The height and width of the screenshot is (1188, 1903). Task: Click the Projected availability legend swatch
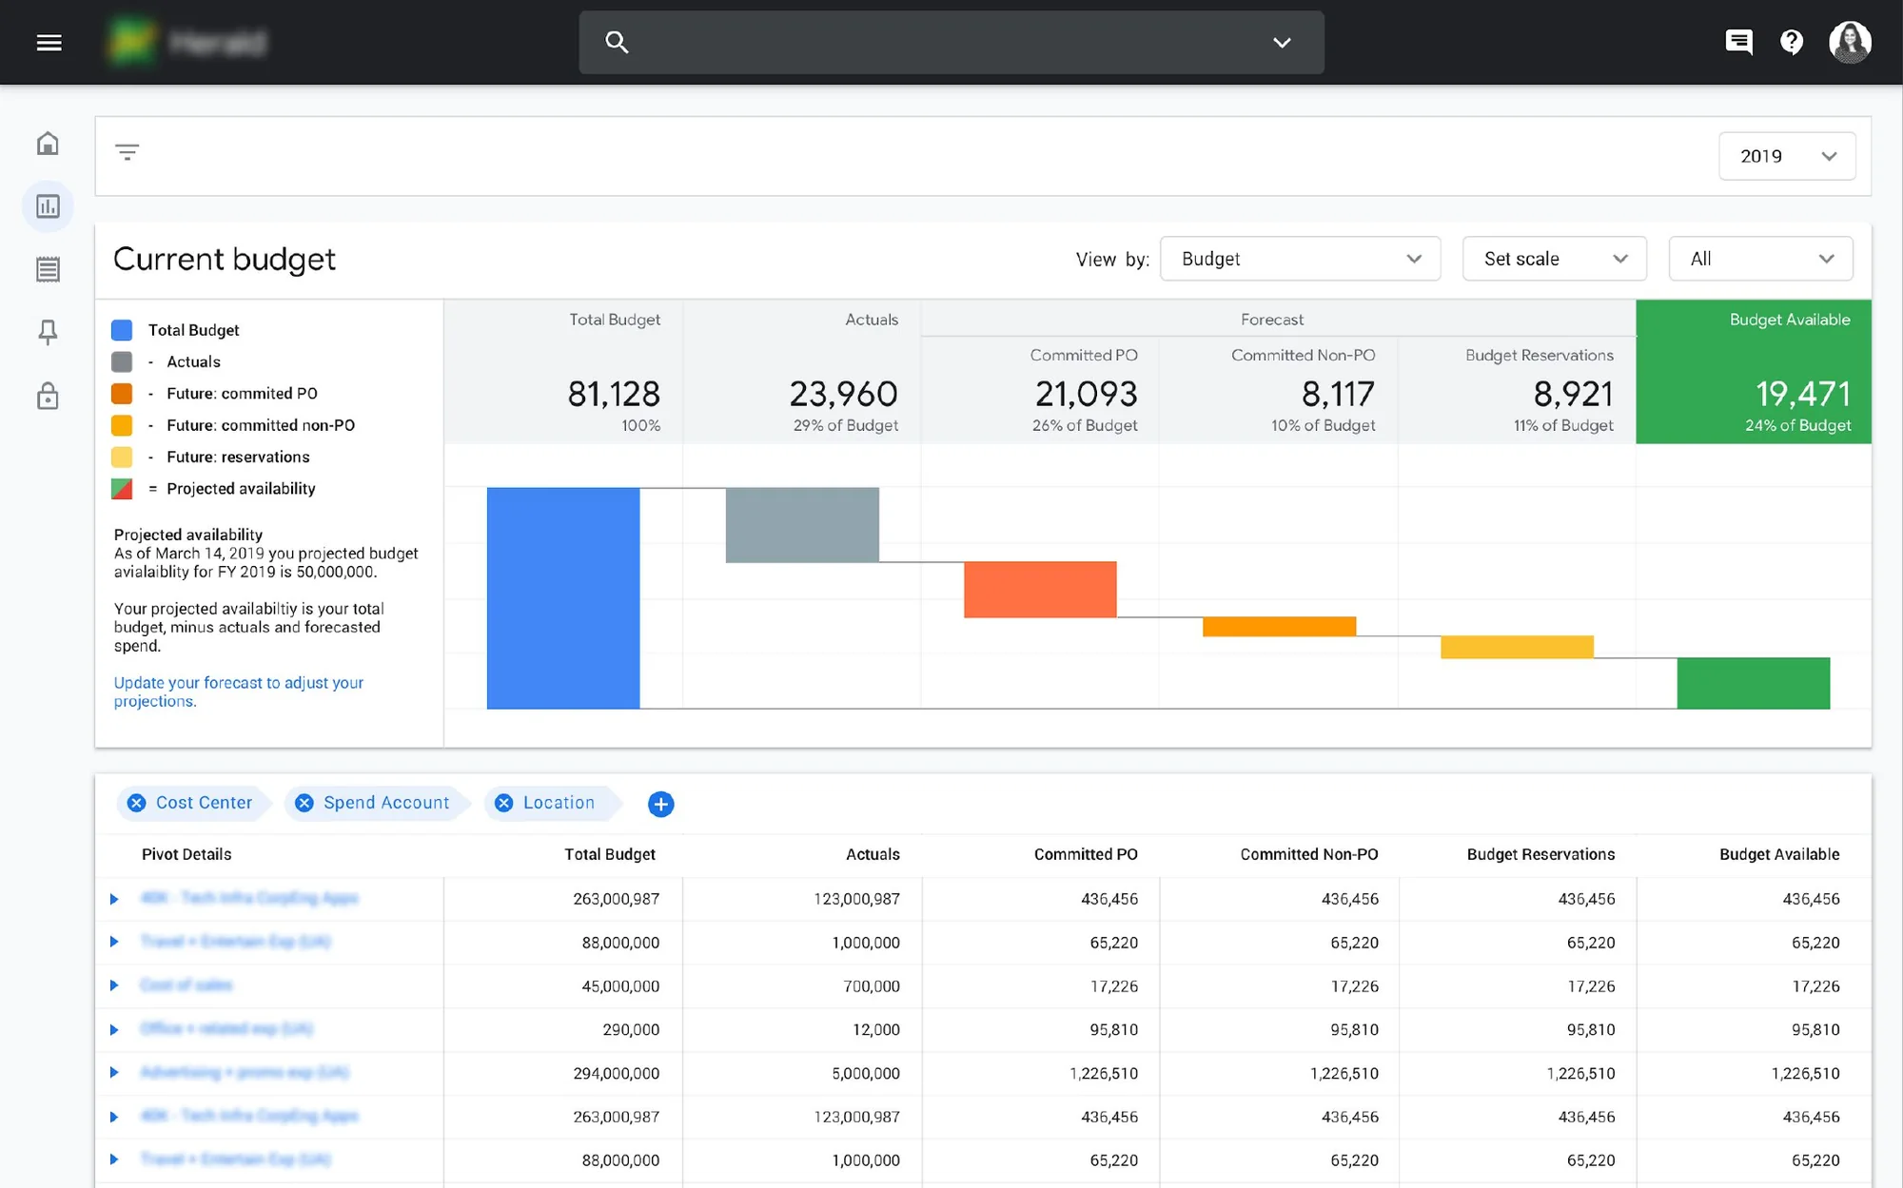pyautogui.click(x=122, y=489)
